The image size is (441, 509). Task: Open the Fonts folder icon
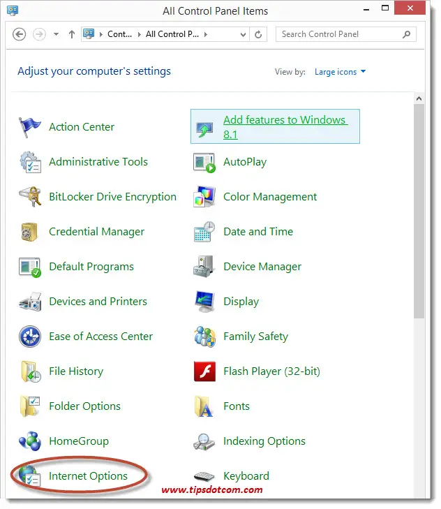[x=204, y=406]
